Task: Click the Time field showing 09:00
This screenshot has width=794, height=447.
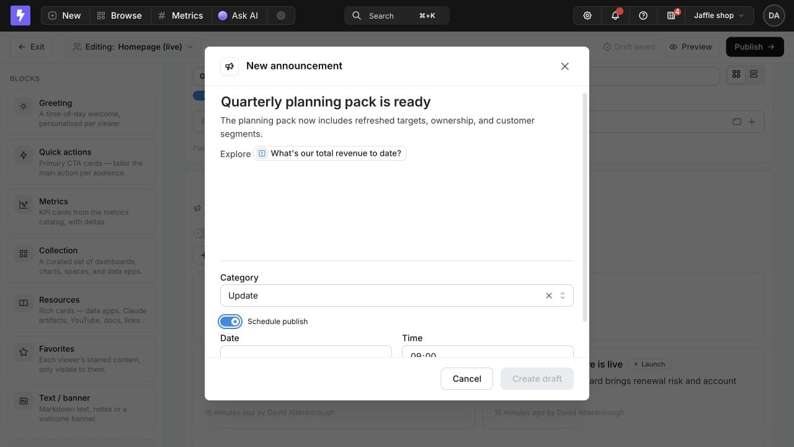Action: pos(488,352)
